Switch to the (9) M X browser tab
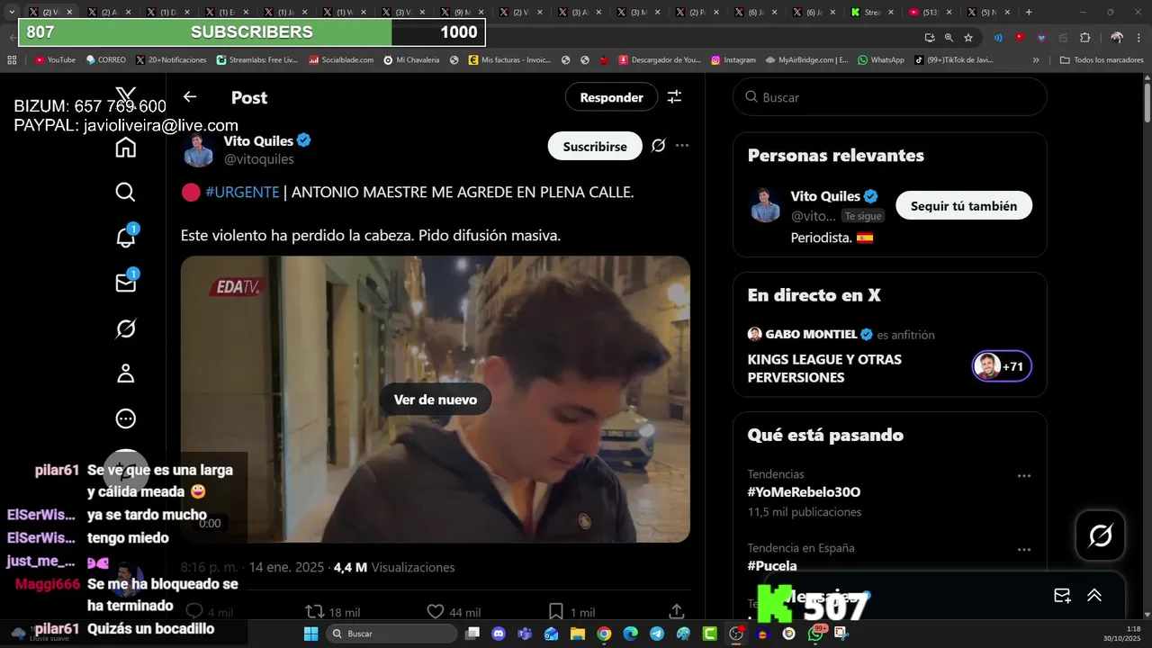This screenshot has width=1152, height=648. pyautogui.click(x=463, y=13)
